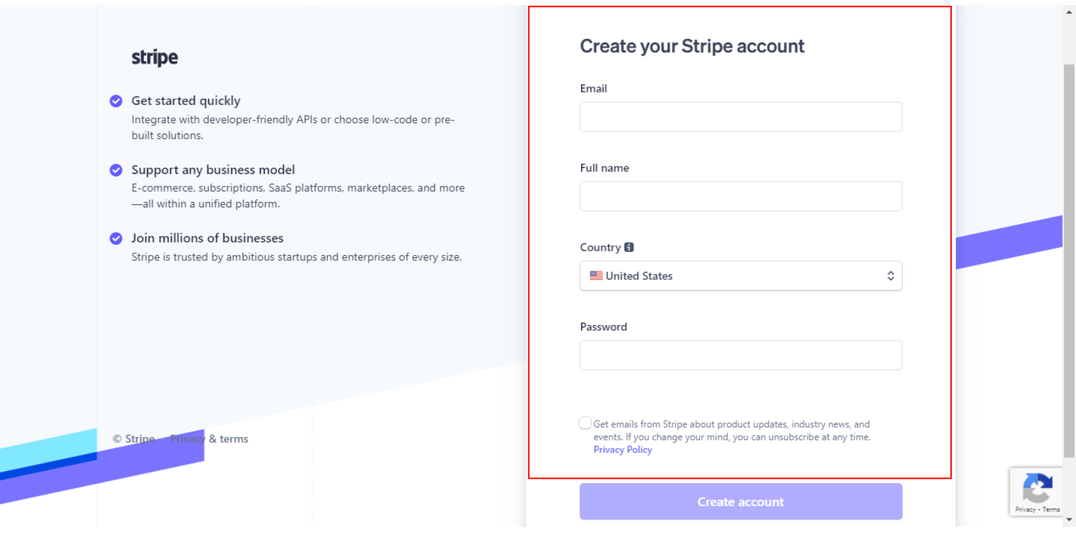Click the checkmark icon beside Join millions of businesses
1076x540 pixels.
coord(116,238)
